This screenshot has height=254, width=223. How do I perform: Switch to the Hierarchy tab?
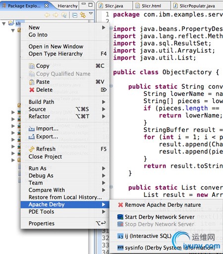[67, 6]
